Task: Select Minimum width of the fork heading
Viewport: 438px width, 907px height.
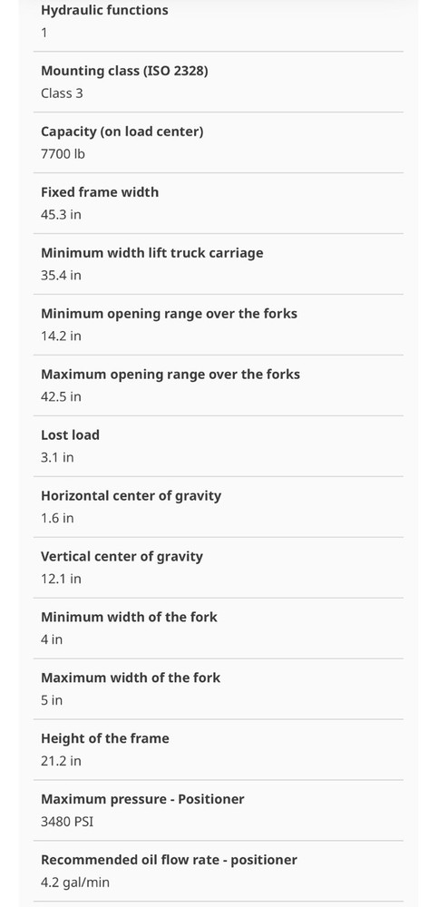Action: pyautogui.click(x=129, y=617)
